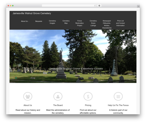Viewport: 146px width, 123px height.
Task: Click the green slider dot on the hero image
Action: click(x=16, y=78)
